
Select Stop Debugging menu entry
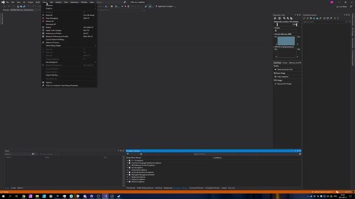tap(69, 18)
